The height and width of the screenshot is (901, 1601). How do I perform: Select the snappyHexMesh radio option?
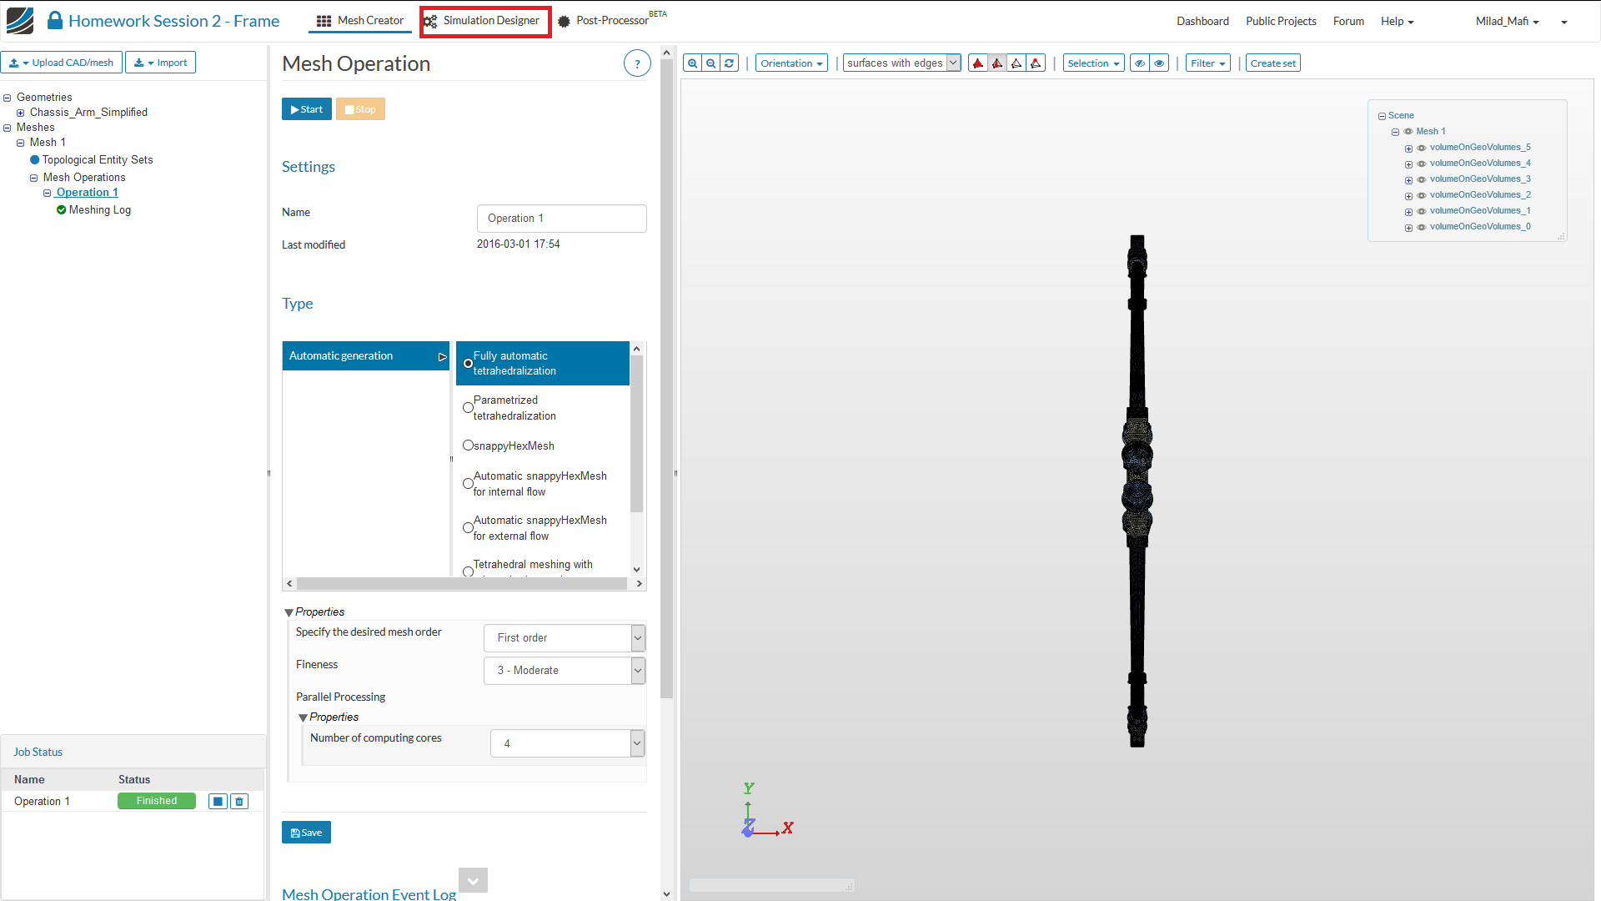click(x=468, y=445)
